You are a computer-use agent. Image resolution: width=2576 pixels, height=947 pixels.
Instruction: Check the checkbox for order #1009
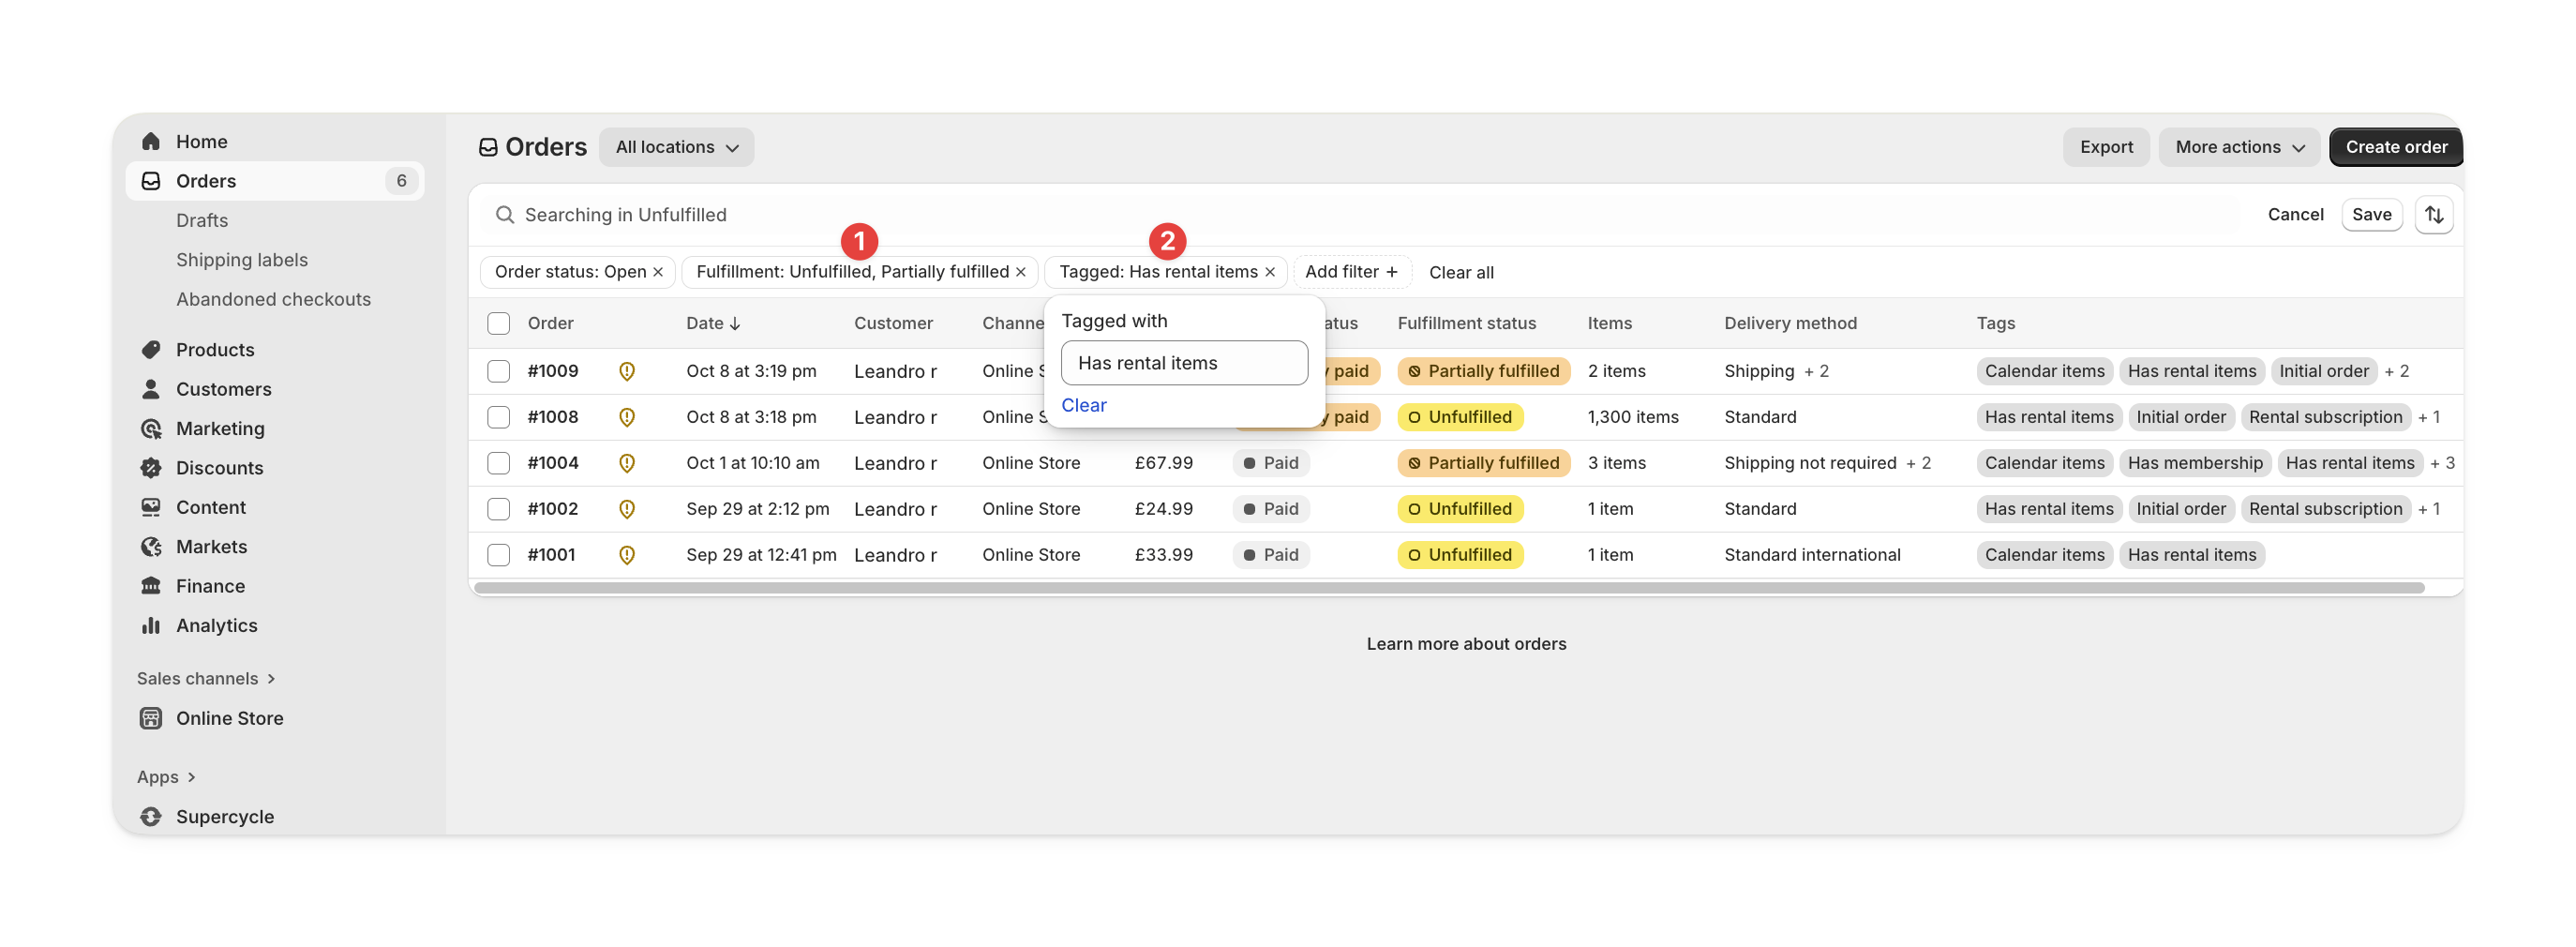(x=498, y=371)
